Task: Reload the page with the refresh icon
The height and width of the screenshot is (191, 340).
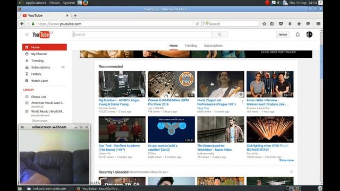Action: pyautogui.click(x=197, y=24)
